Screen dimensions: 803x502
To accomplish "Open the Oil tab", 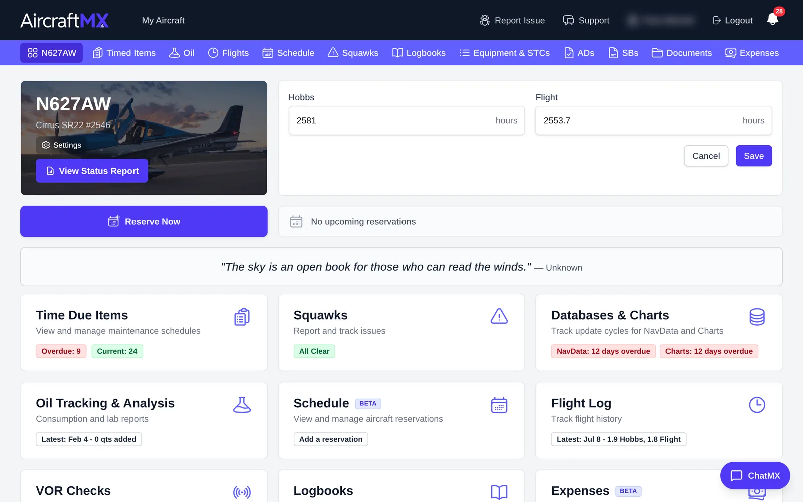I will point(182,53).
